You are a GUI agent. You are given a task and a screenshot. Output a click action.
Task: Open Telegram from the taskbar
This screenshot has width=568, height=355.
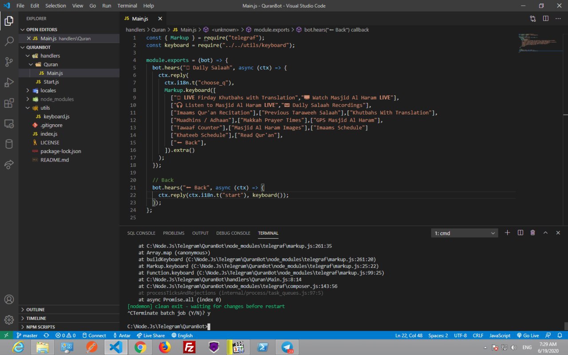tap(287, 347)
